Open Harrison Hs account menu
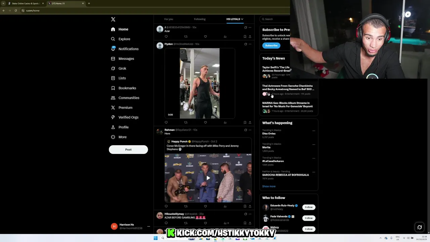The width and height of the screenshot is (430, 242). coord(130,226)
